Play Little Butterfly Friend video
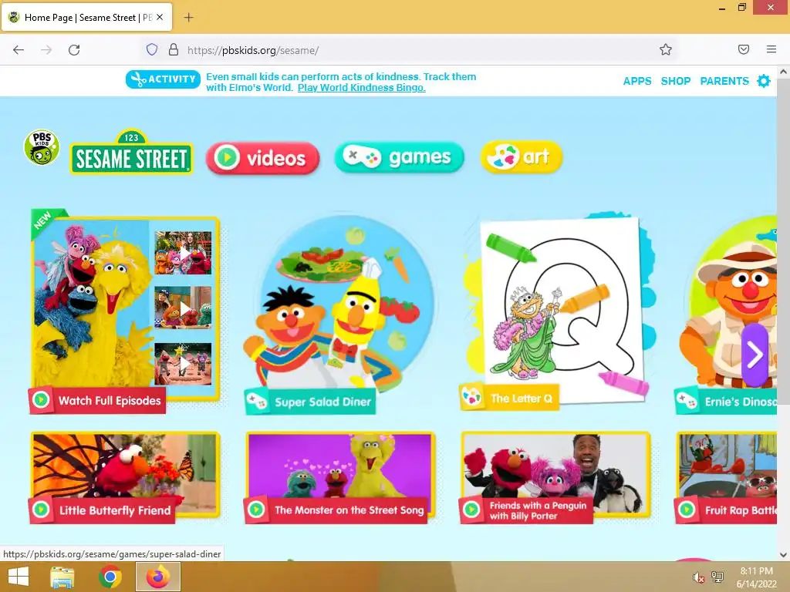 125,478
